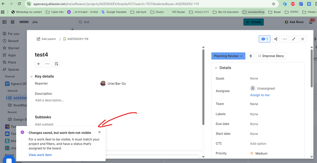Click the Team value None
Screen dimensions: 317x163
(x=254, y=104)
